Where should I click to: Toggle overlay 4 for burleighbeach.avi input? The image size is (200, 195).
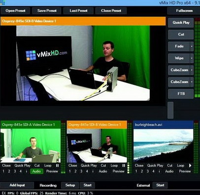pos(153,171)
